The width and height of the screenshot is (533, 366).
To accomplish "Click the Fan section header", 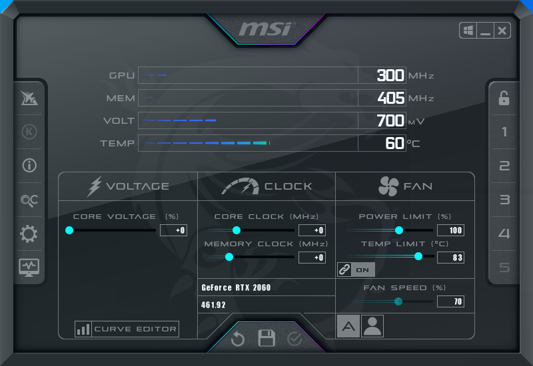I will click(405, 186).
